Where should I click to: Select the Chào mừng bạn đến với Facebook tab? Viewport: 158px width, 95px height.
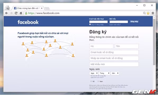(x=28, y=8)
